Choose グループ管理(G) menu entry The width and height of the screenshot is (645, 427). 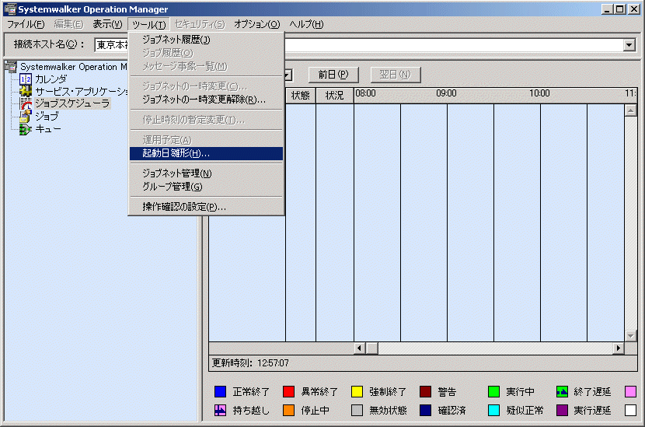[x=206, y=187]
